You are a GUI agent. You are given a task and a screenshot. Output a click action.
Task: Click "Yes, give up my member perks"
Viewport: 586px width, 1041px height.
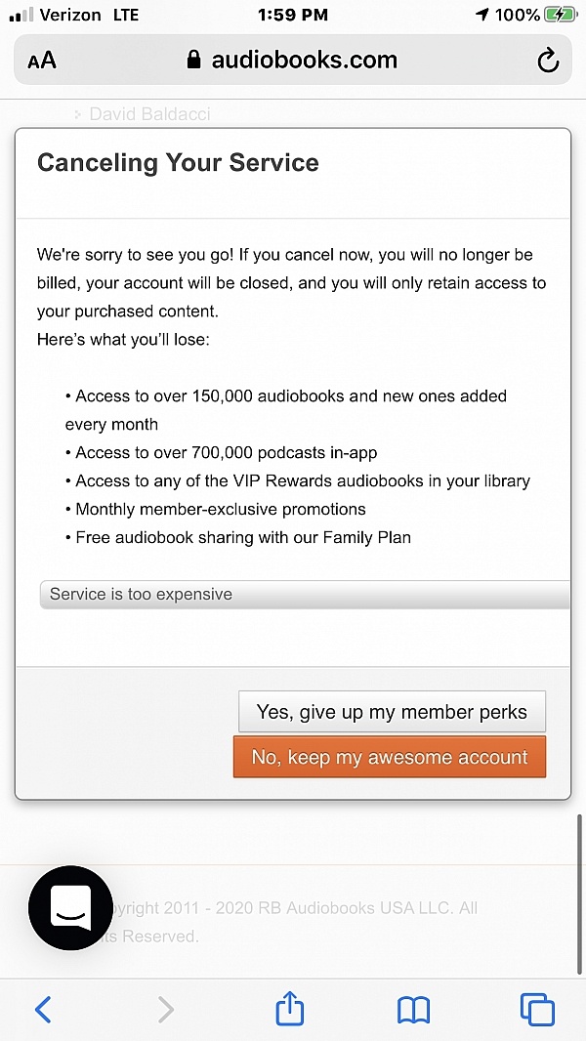coord(392,712)
